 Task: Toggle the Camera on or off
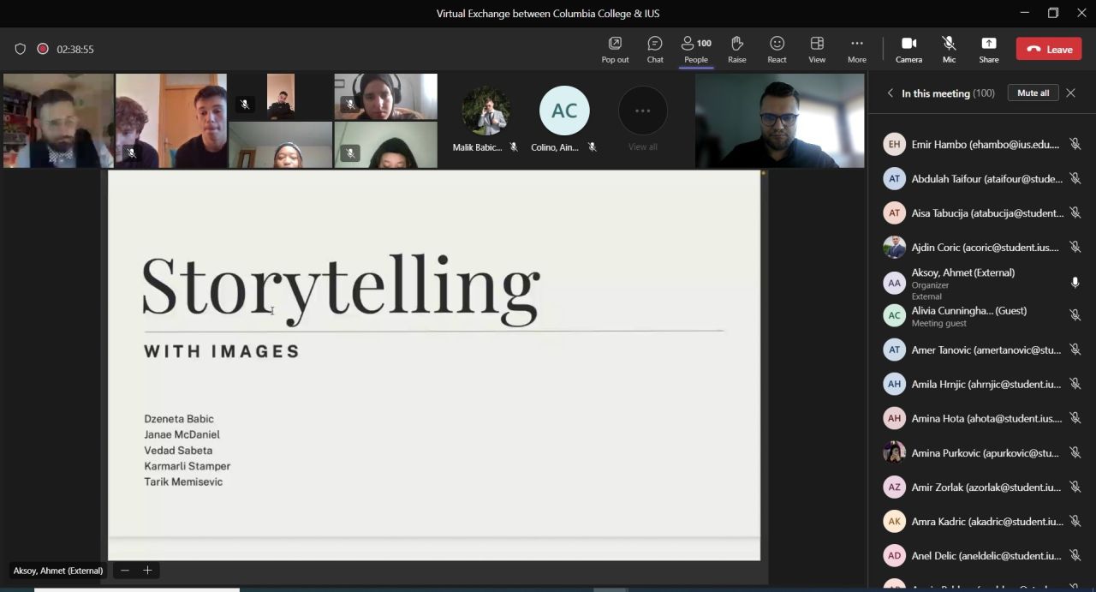tap(908, 49)
